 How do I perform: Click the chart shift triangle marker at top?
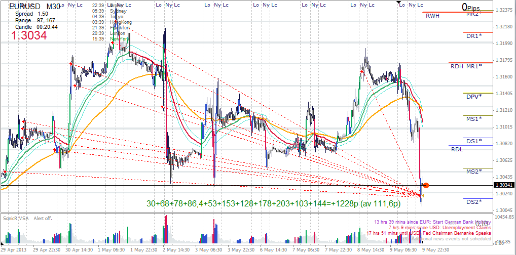[x=399, y=2]
